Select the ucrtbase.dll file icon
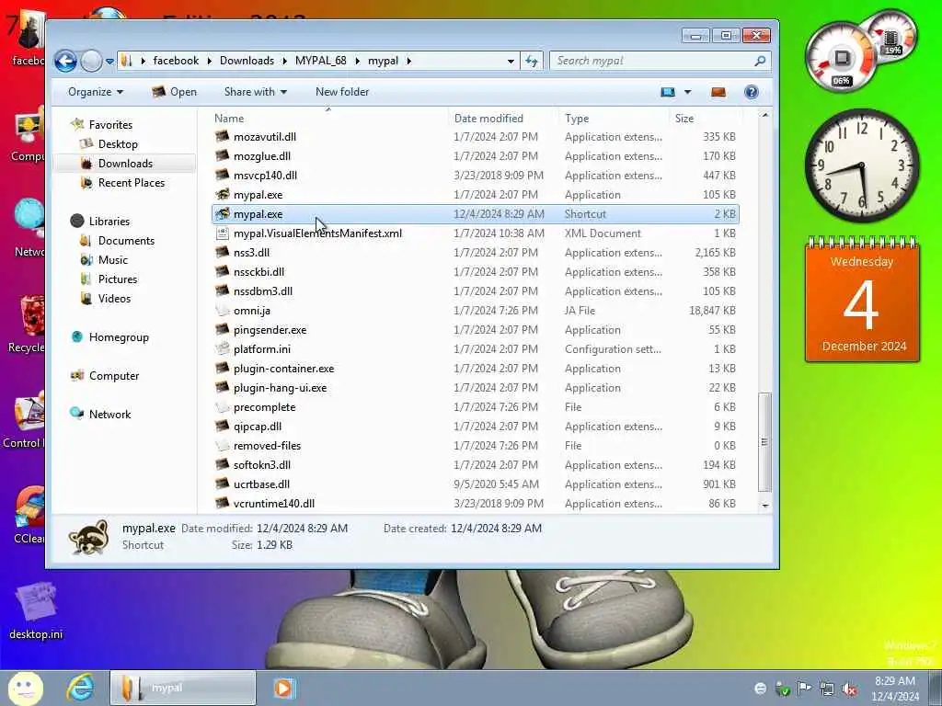 click(223, 484)
